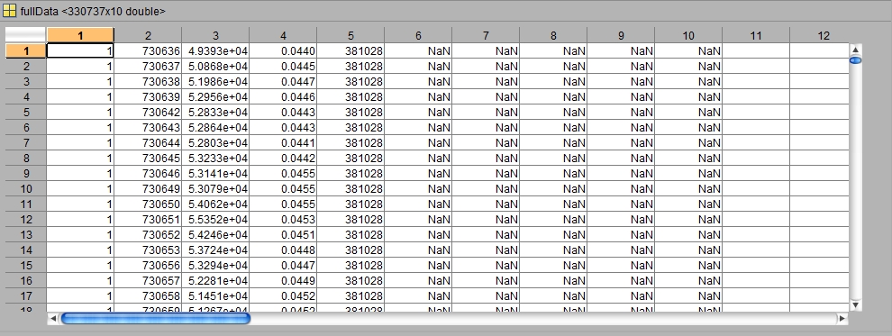892x336 pixels.
Task: Click the select-all corner of the grid
Action: coord(26,35)
